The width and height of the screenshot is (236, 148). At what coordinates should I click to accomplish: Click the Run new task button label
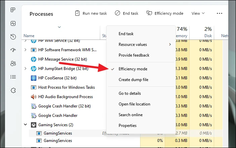(95, 13)
